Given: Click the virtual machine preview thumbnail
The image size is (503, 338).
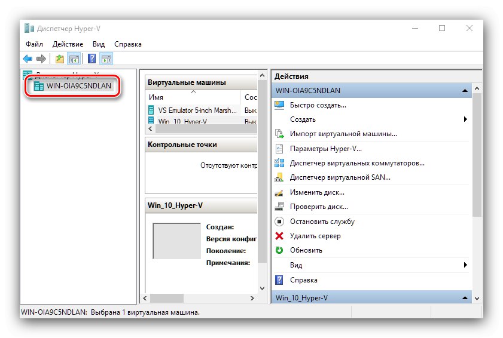Looking at the screenshot, I should (x=177, y=241).
